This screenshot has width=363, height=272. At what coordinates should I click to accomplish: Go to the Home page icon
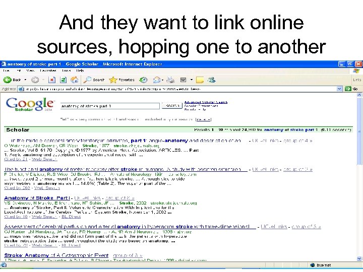tap(74, 80)
